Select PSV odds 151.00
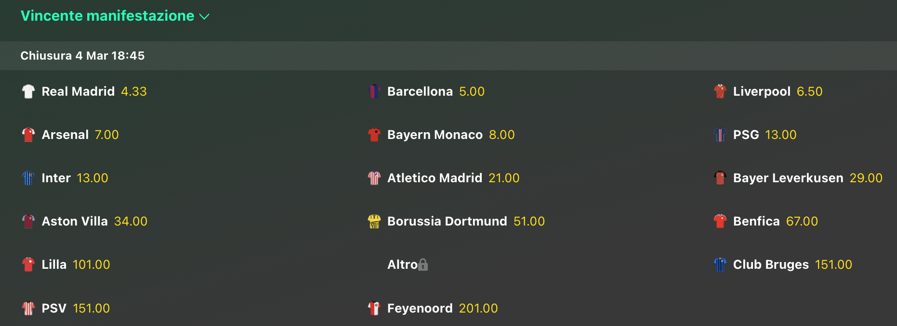The height and width of the screenshot is (326, 897). 91,308
